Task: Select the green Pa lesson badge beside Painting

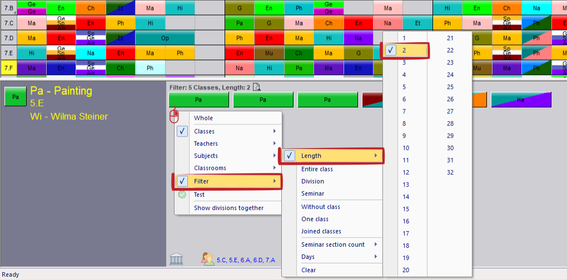Action: pyautogui.click(x=15, y=96)
